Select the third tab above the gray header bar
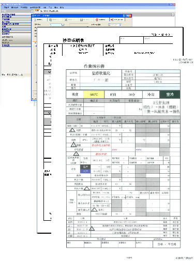The image size is (194, 273). [x=53, y=11]
